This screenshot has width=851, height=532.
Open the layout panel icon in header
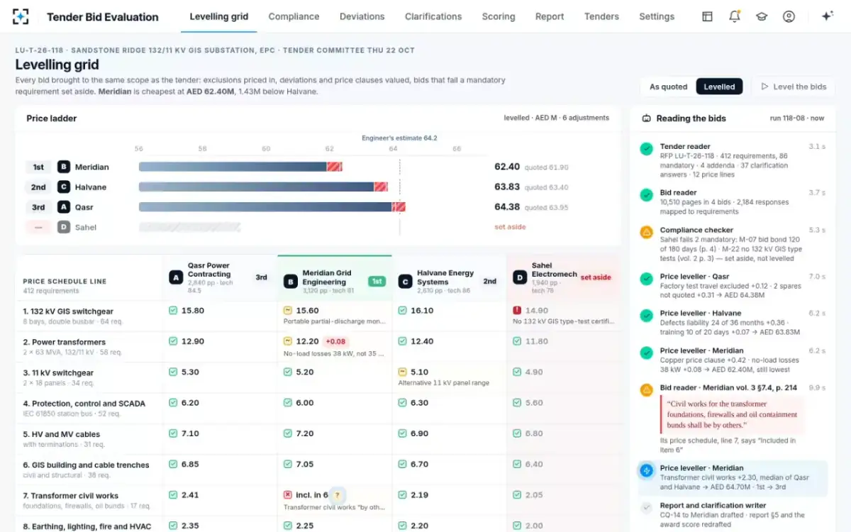tap(707, 16)
